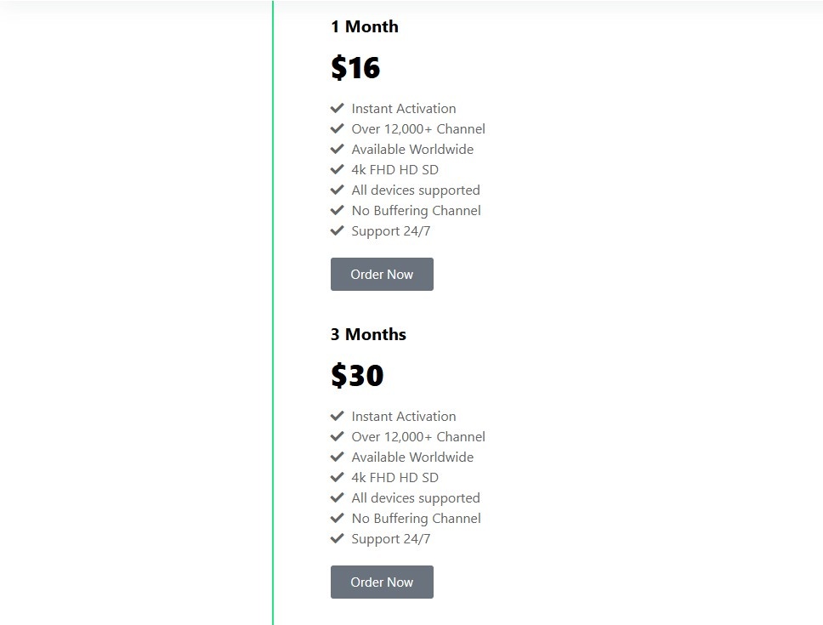Click the green vertical divider line
Viewport: 823px width, 625px height.
pyautogui.click(x=272, y=313)
